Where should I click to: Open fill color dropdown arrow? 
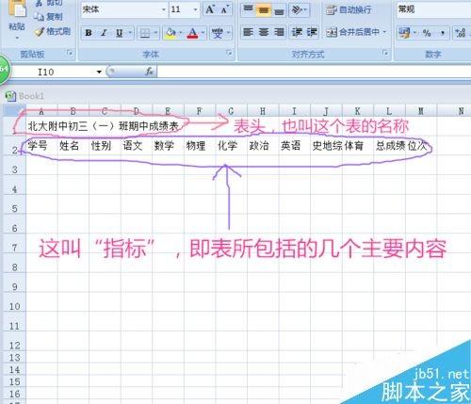(x=181, y=33)
